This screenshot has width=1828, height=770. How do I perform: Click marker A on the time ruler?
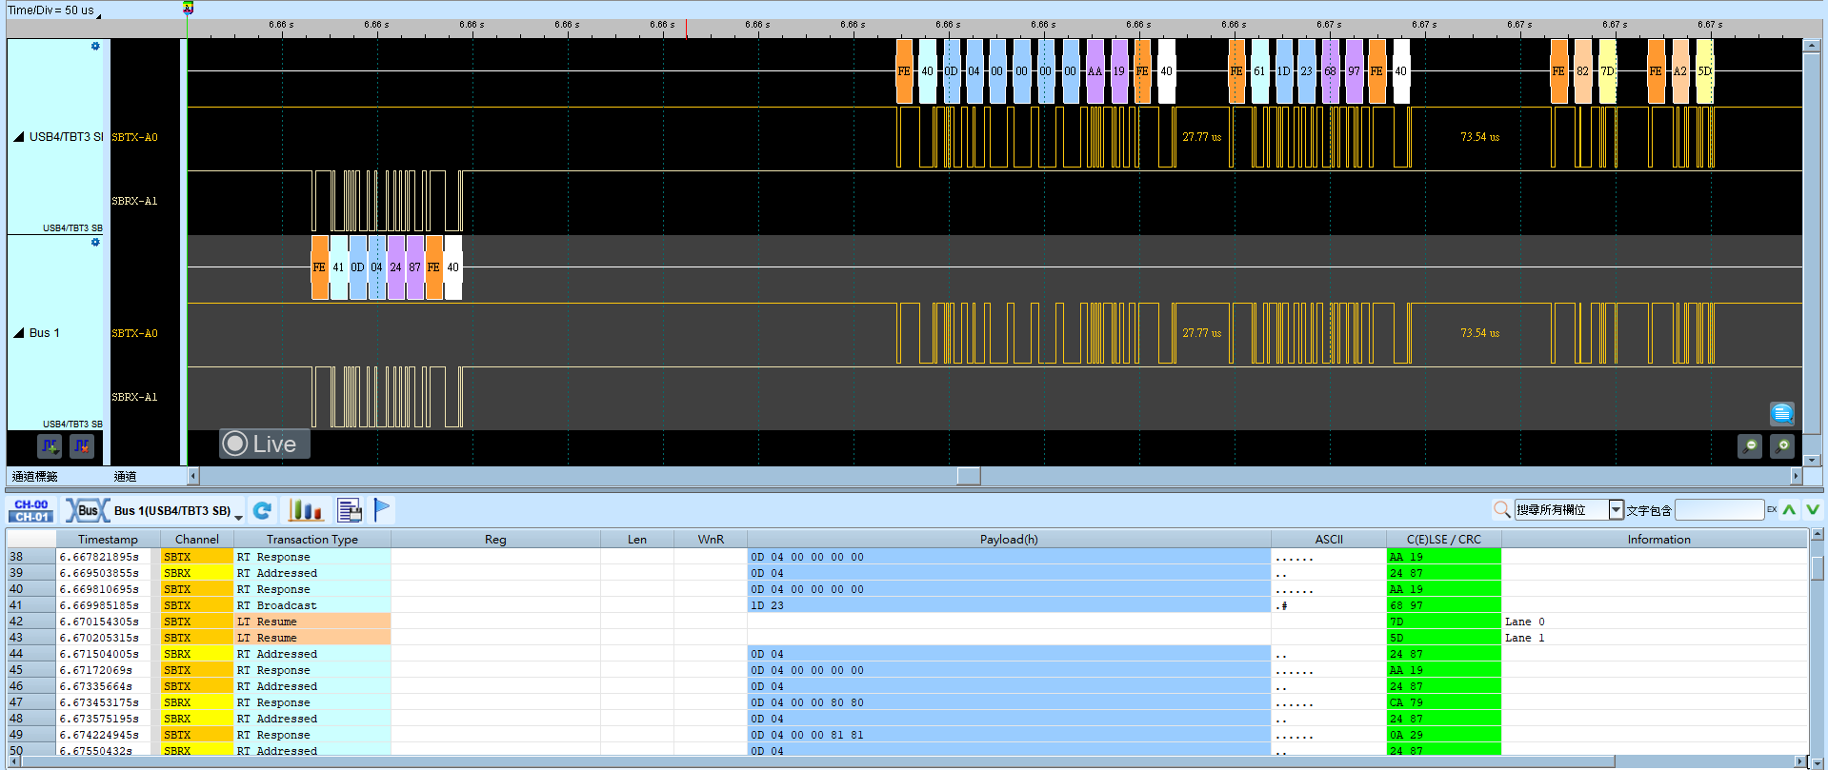(188, 9)
